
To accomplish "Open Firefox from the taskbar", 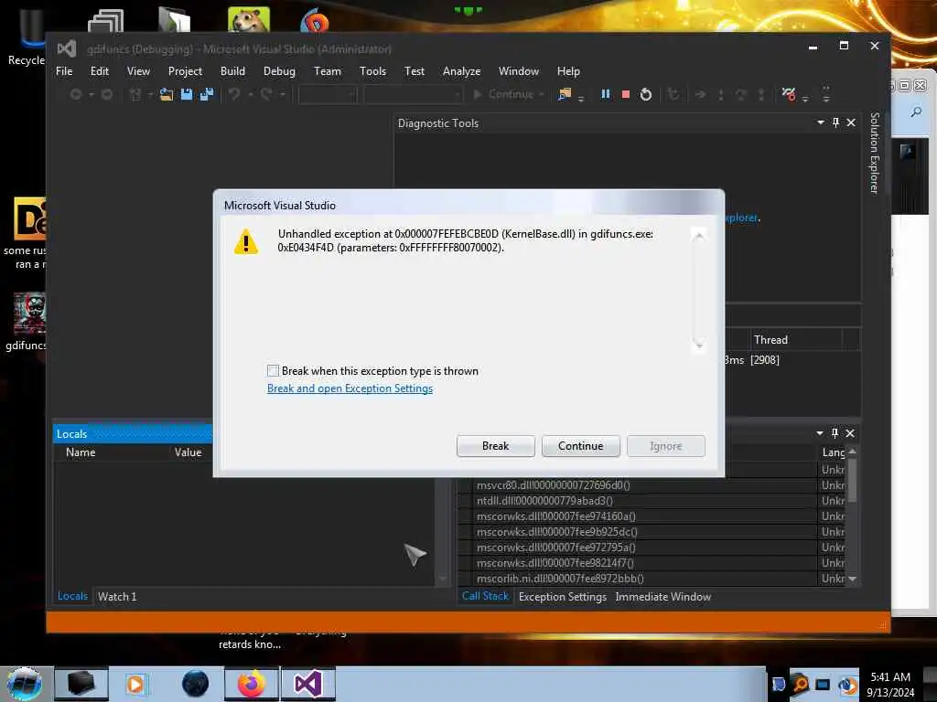I will [x=252, y=684].
